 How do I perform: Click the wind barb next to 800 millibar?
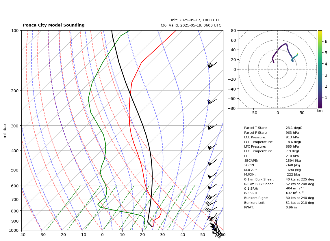click(211, 209)
